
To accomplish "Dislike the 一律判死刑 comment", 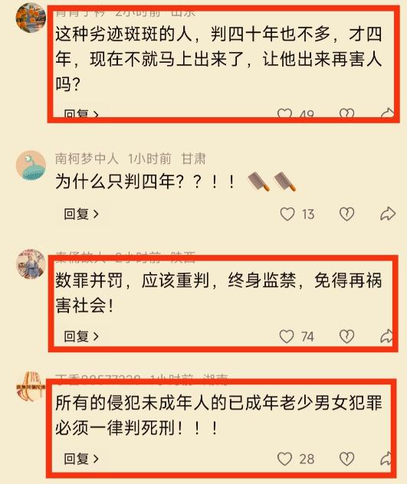I will pos(346,459).
